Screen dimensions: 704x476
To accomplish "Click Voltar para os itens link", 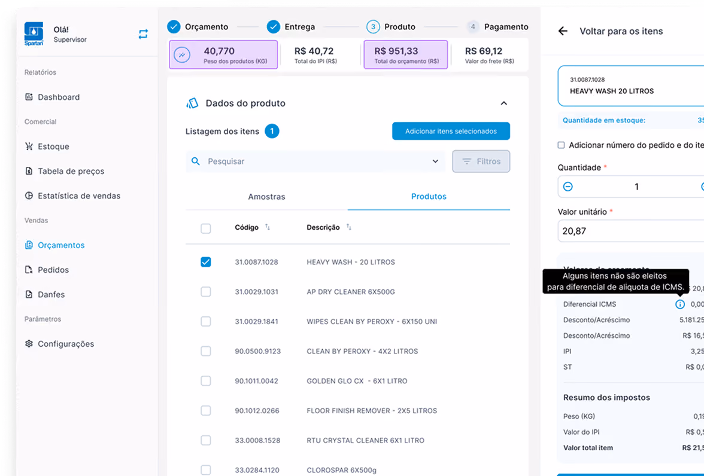I will tap(621, 31).
